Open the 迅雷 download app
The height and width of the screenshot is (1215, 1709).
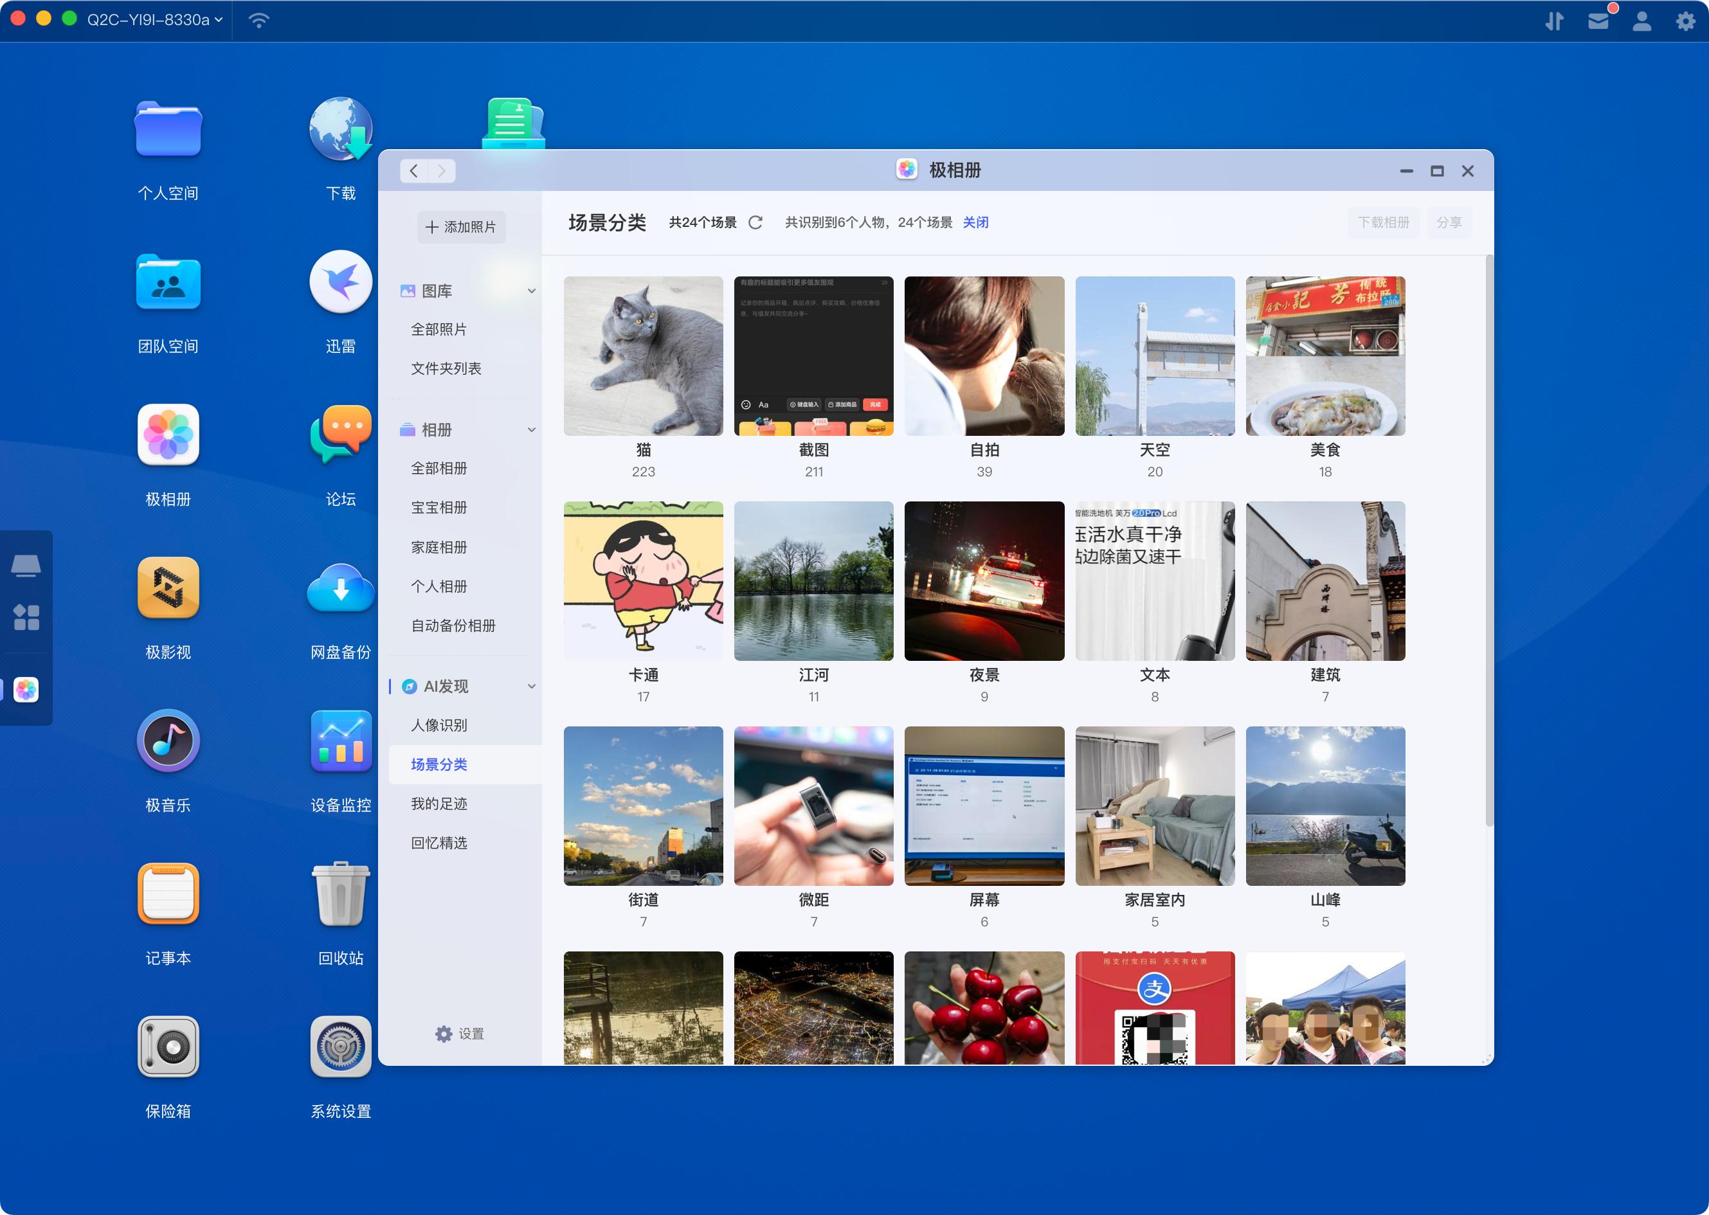341,282
